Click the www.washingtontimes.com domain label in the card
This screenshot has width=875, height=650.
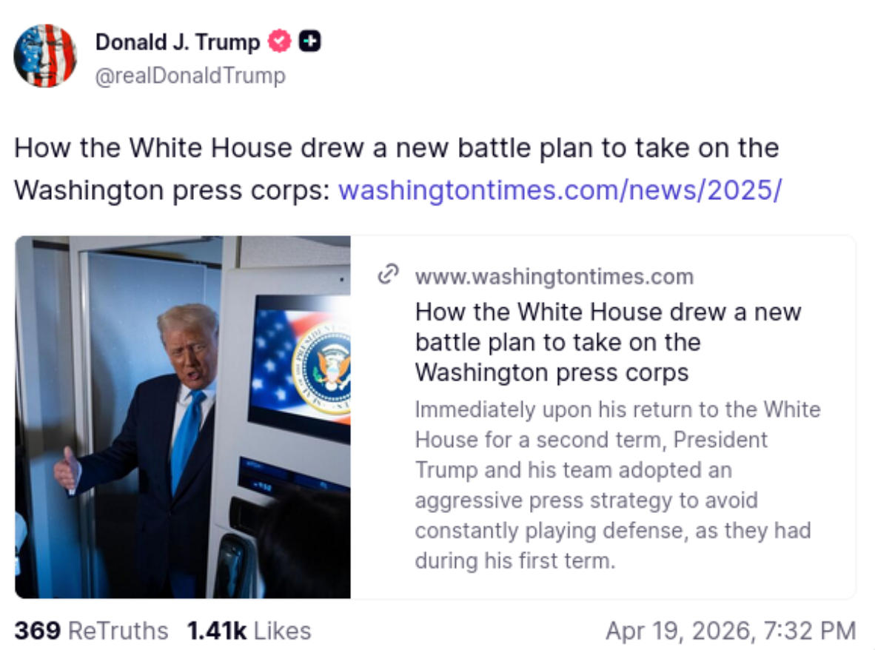point(554,277)
